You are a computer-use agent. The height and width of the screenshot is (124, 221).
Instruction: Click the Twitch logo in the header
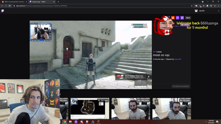tap(2, 11)
